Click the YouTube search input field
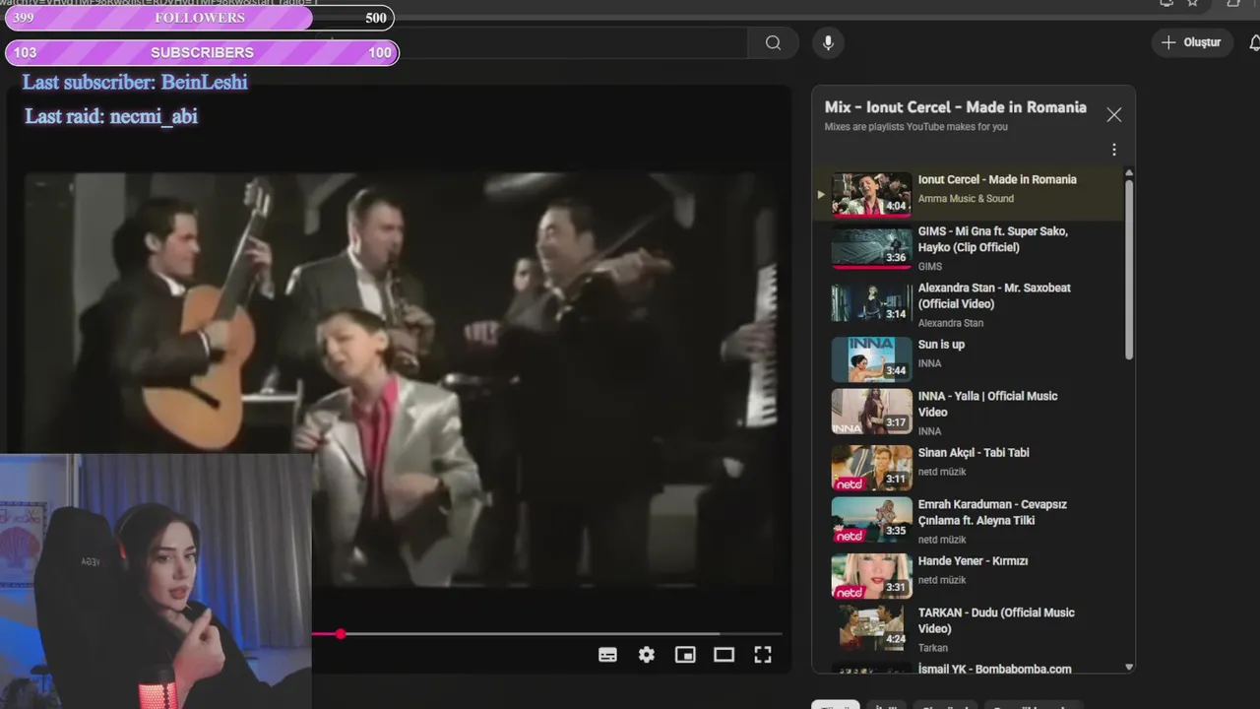The width and height of the screenshot is (1260, 709). coord(571,42)
